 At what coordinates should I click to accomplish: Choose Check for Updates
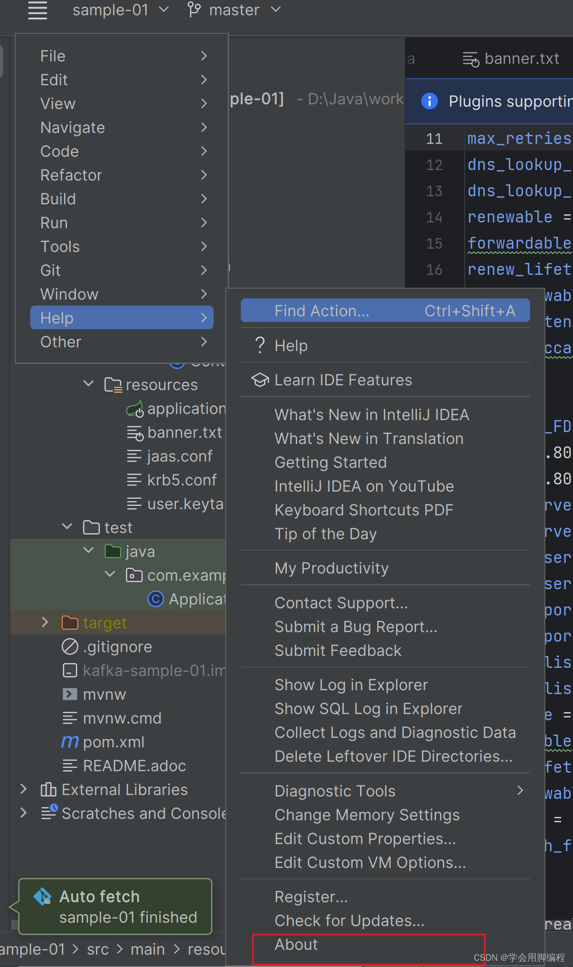[x=385, y=920]
